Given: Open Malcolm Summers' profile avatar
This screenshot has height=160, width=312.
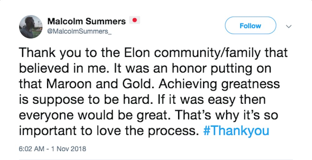Looking at the screenshot, I should 31,27.
